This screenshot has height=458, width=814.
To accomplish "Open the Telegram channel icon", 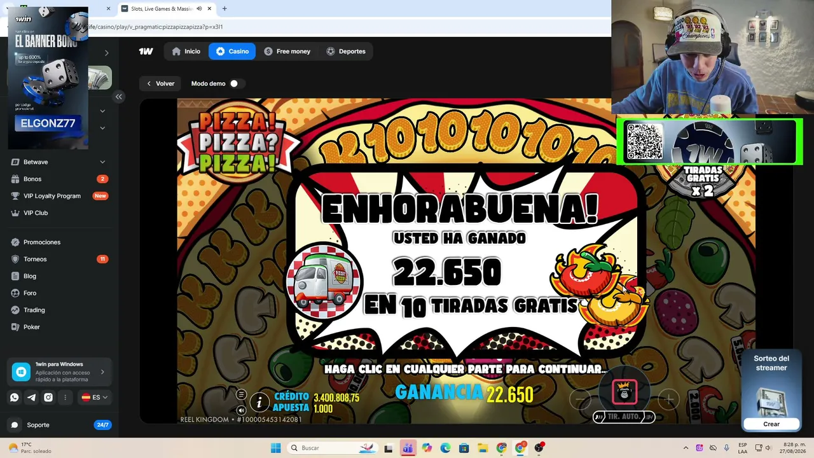I will (31, 398).
